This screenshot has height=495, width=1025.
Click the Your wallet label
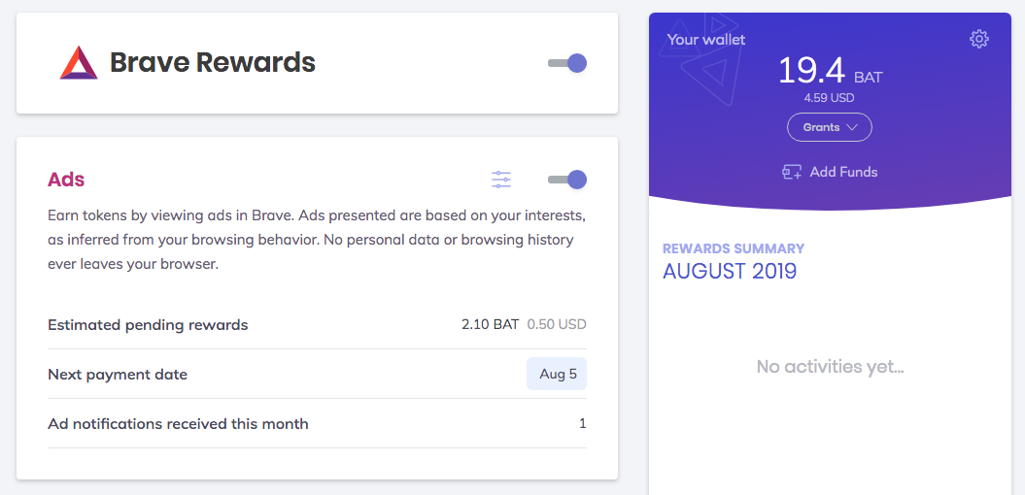pos(706,40)
